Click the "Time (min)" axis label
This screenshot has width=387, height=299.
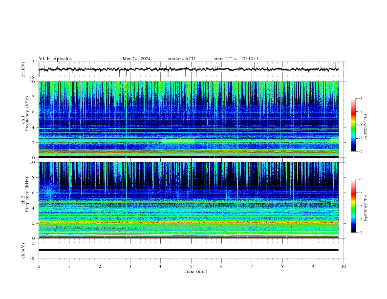(195, 271)
